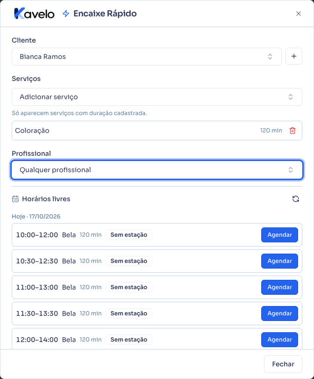314x379 pixels.
Task: Click the Encaixe Rápido title text
Action: click(x=105, y=14)
